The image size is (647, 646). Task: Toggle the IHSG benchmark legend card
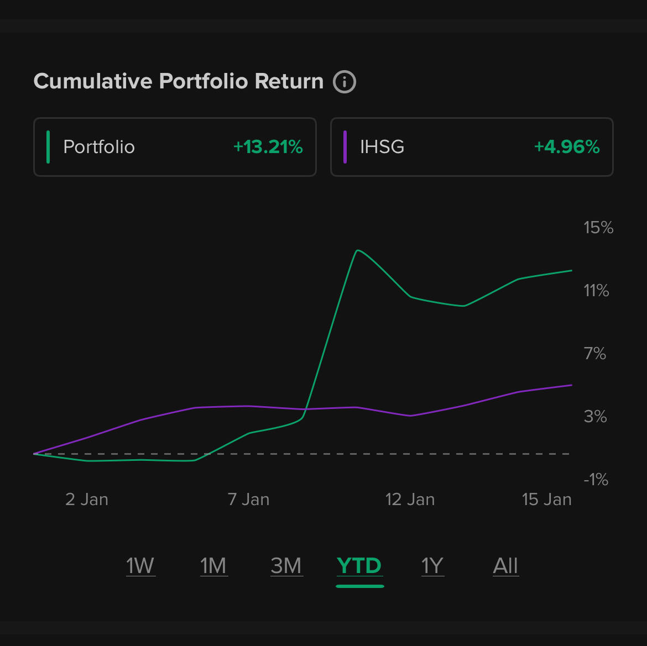click(x=471, y=147)
